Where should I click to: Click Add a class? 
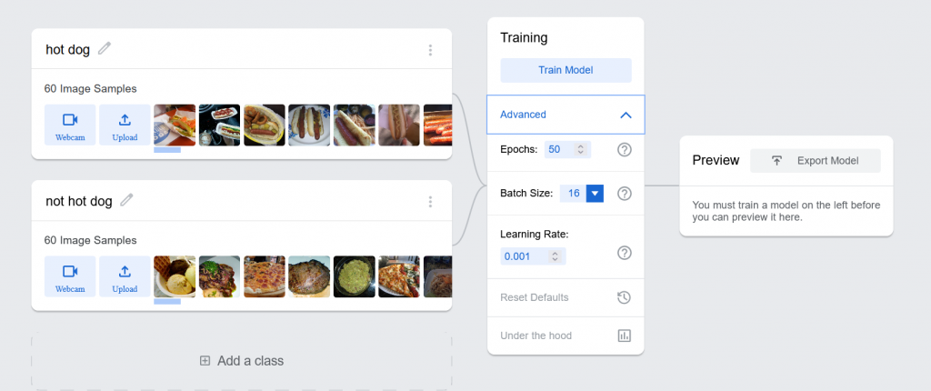point(242,361)
